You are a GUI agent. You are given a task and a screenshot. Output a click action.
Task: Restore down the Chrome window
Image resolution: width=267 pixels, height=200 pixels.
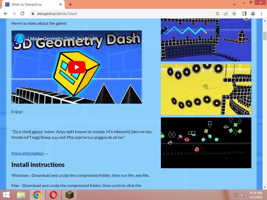click(x=251, y=3)
